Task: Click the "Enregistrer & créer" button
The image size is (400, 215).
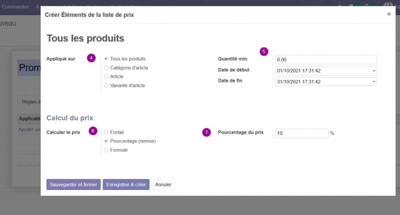Action: pyautogui.click(x=126, y=184)
